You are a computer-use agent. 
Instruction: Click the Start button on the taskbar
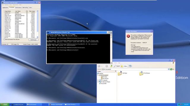(5, 105)
